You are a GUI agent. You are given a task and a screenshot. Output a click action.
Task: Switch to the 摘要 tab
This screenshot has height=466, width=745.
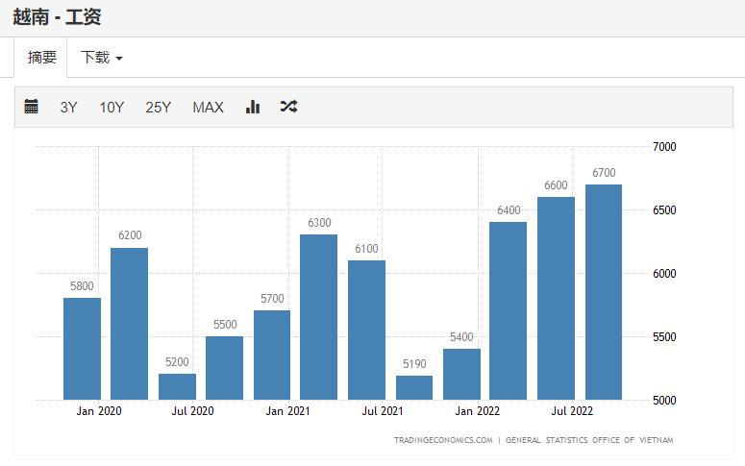coord(42,58)
